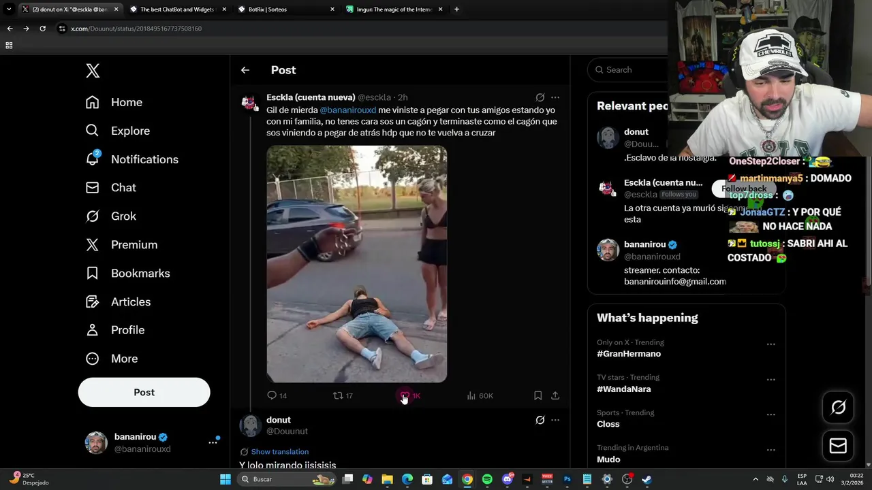Open the #WandaNara trend
This screenshot has height=490, width=872.
pos(623,389)
